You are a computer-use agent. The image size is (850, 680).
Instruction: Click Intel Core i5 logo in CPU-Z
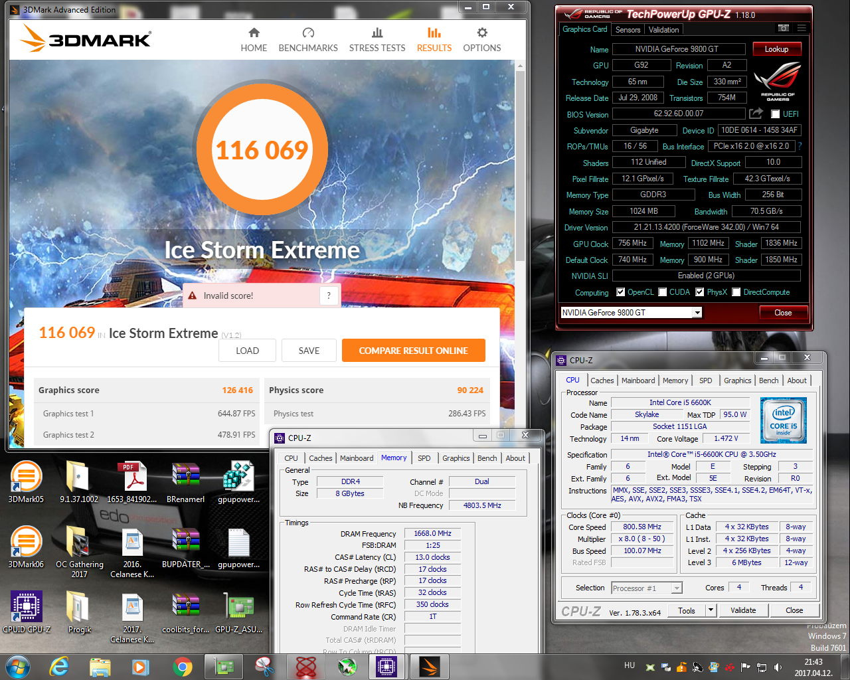click(x=784, y=420)
